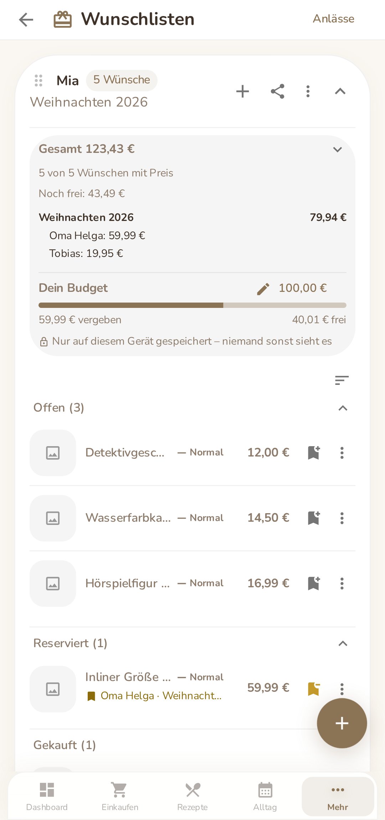Reserve the Detektivgesc... wish via bookmark
Image resolution: width=385 pixels, height=820 pixels.
click(314, 453)
